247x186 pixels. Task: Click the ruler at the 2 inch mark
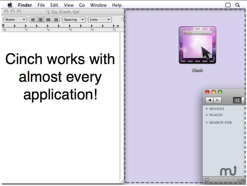click(48, 29)
